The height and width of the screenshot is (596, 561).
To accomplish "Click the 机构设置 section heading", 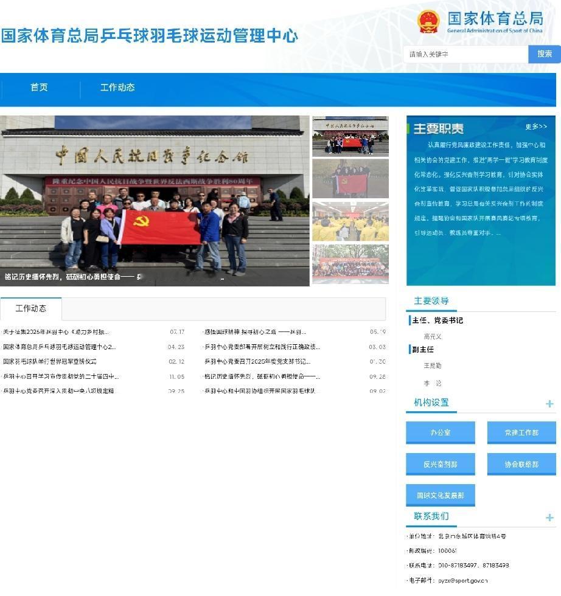I will click(431, 403).
